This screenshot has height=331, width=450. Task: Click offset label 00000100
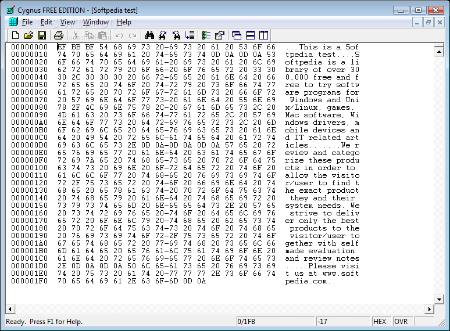click(29, 168)
